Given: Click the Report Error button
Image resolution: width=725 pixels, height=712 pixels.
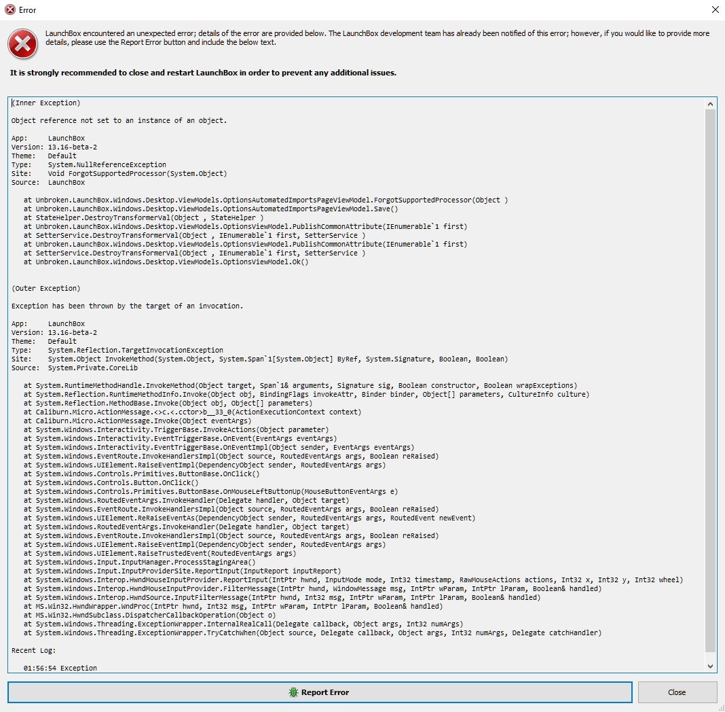Looking at the screenshot, I should tap(320, 692).
